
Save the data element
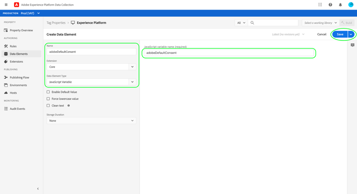(340, 34)
